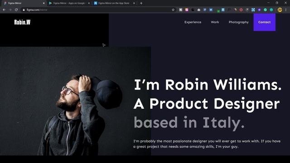Click the back navigation arrow
Viewport: 290px width, 163px height.
[x=4, y=10]
